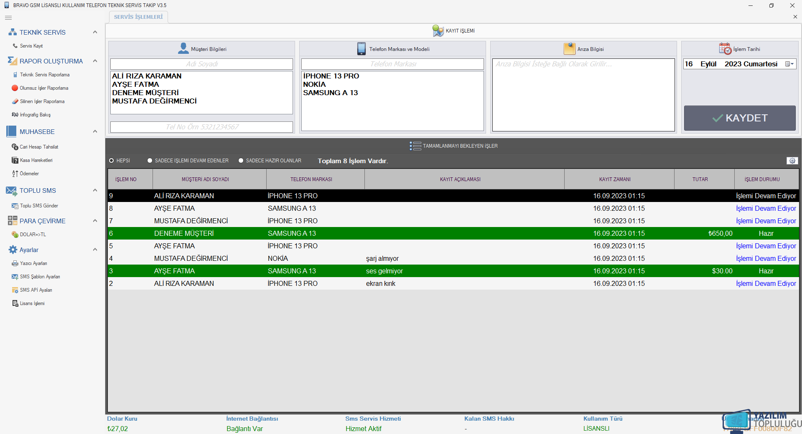Click 'ekran kırık' description cell

tap(464, 283)
